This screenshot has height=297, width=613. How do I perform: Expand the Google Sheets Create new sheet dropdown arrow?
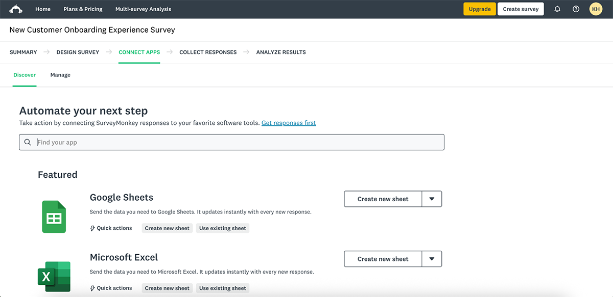point(432,199)
